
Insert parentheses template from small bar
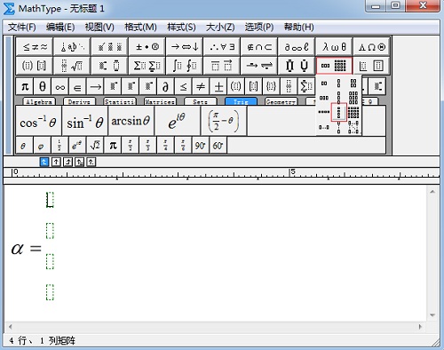coord(236,86)
